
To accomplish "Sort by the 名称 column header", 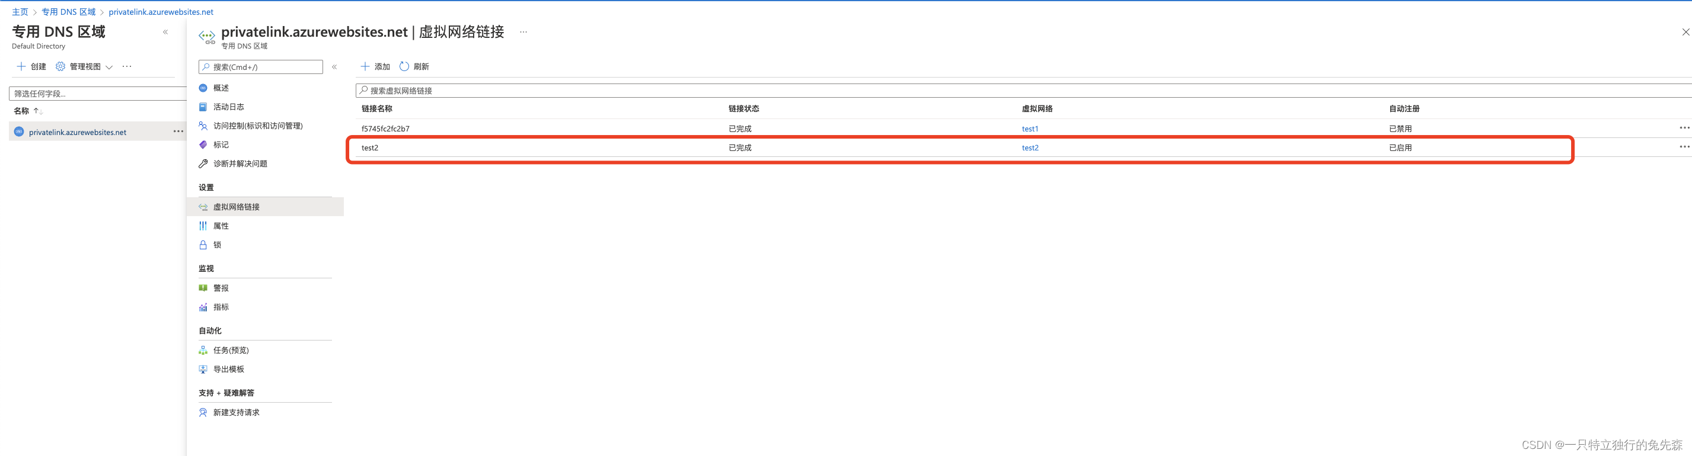I will pos(28,111).
